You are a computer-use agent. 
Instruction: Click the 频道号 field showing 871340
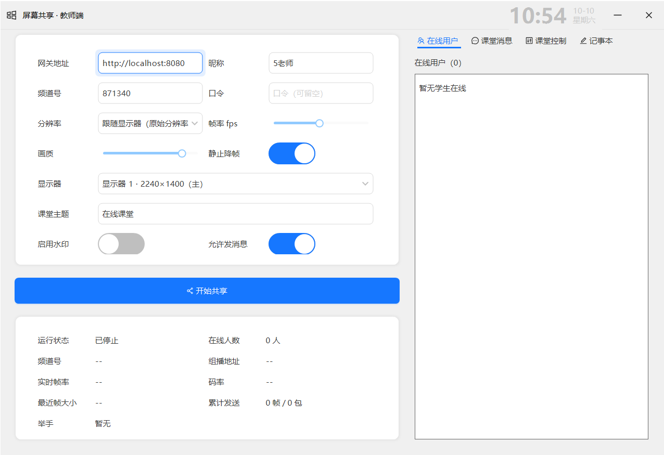[150, 93]
